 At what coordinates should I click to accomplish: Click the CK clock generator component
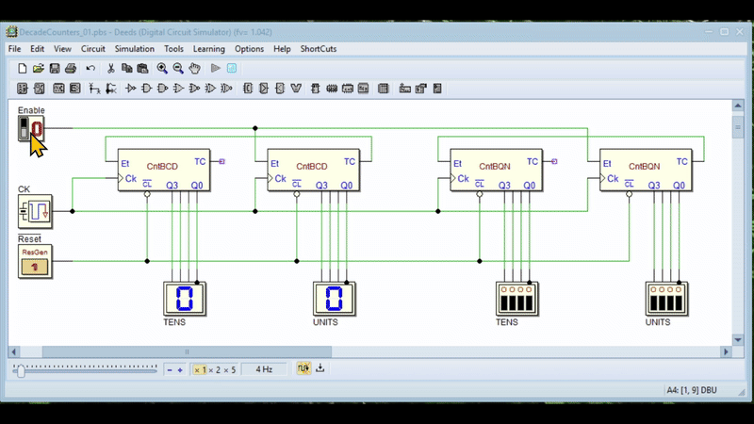pyautogui.click(x=35, y=211)
